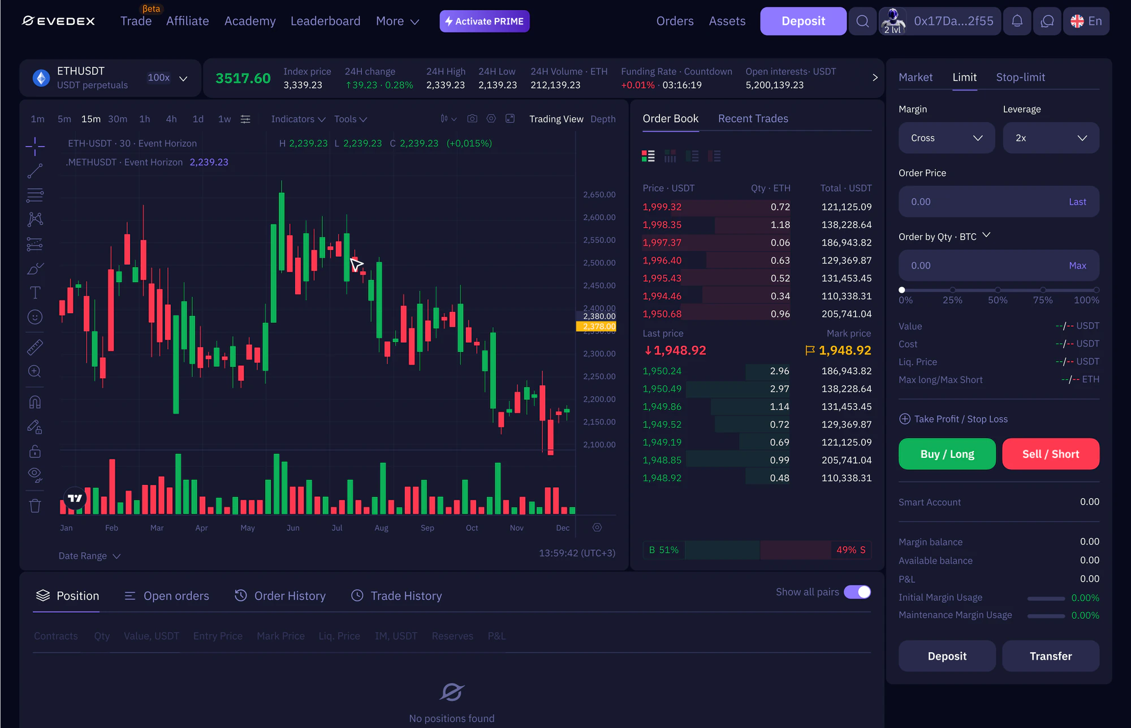Show bids-only order book view
Screen dimensions: 1131x728
[x=692, y=156]
